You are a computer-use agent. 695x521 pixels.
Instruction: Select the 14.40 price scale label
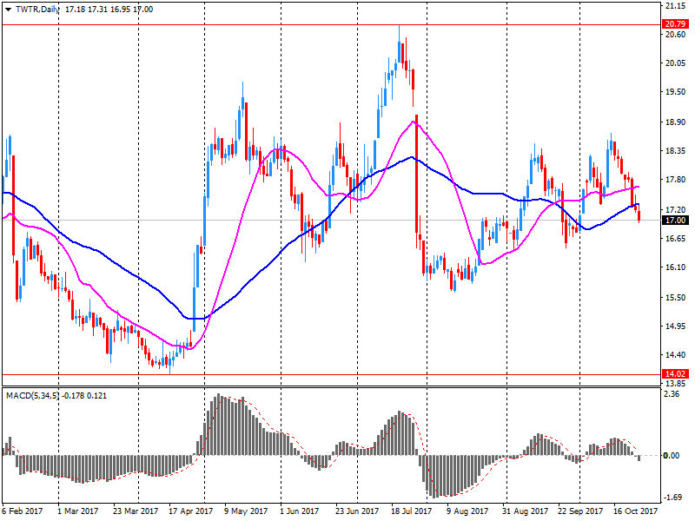[675, 354]
